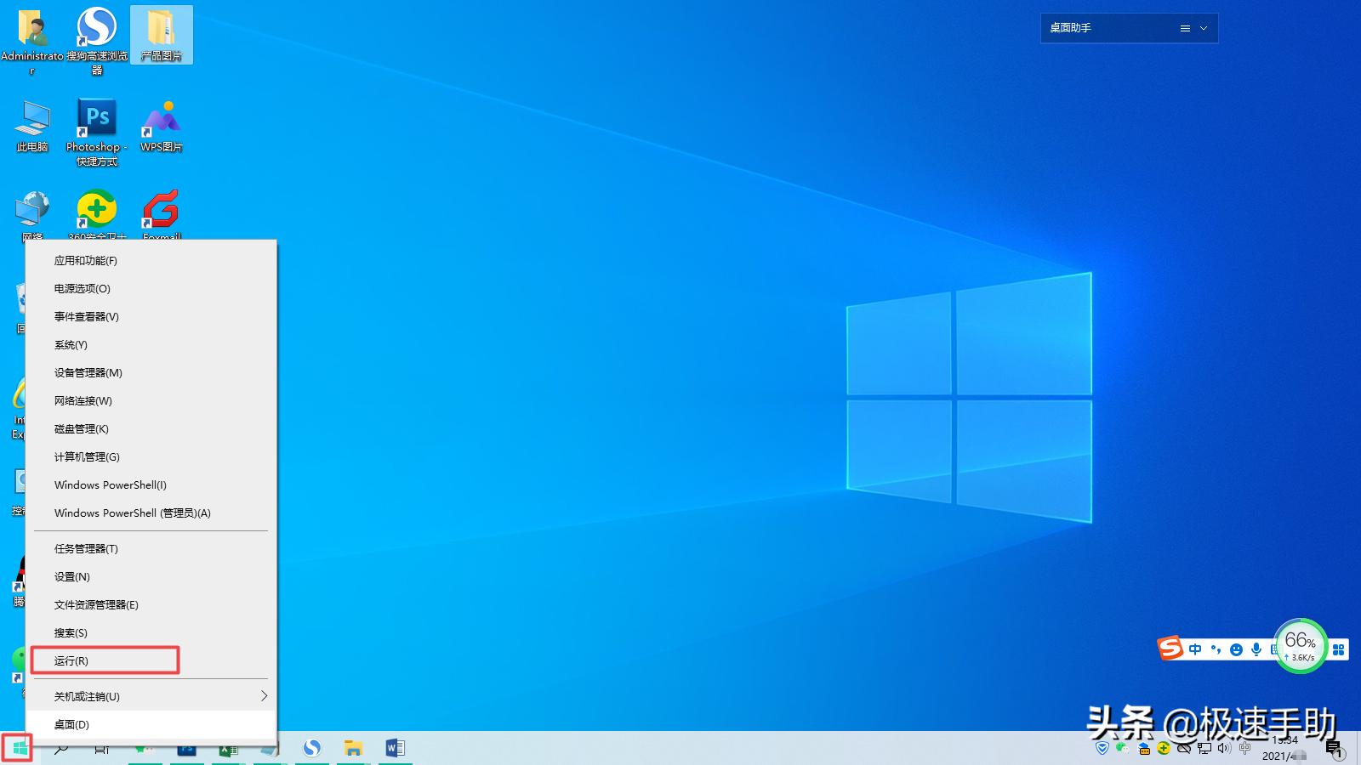Screen dimensions: 1361x765
Task: Open Task View from the taskbar
Action: tap(100, 748)
